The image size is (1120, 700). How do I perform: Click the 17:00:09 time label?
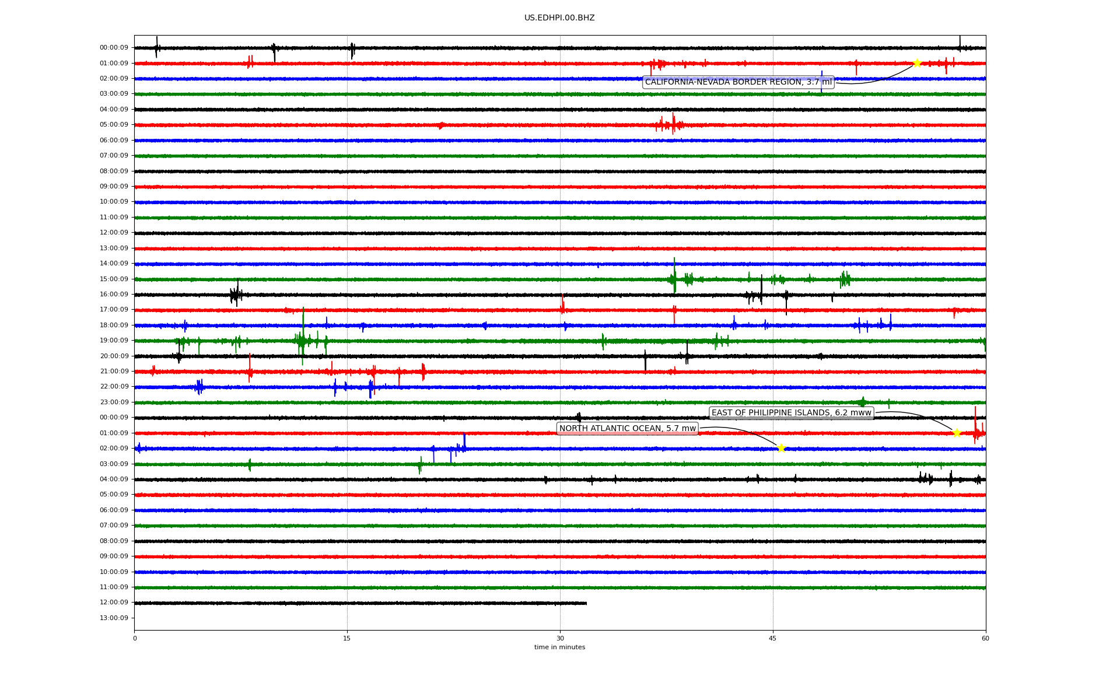(114, 310)
